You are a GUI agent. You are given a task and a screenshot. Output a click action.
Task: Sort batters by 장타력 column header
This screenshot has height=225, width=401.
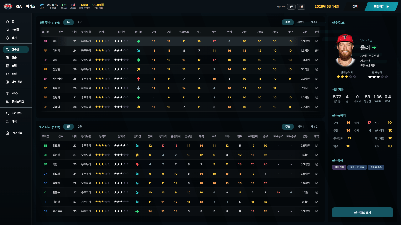[163, 136]
